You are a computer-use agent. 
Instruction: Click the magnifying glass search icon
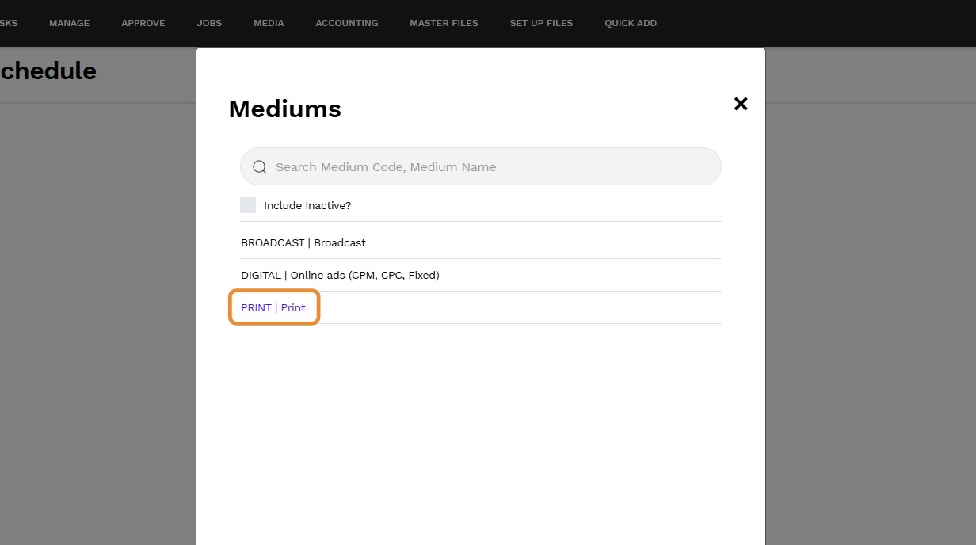259,167
